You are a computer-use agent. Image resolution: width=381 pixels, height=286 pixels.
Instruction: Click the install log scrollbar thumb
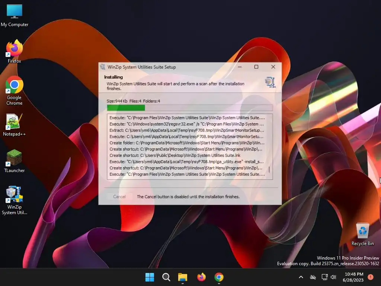(269, 169)
